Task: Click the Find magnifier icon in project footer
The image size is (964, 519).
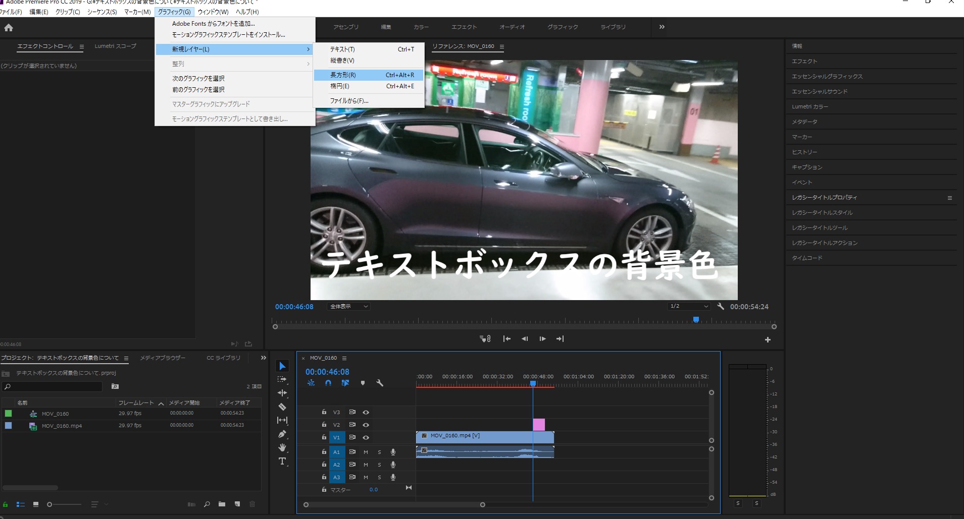Action: pyautogui.click(x=207, y=504)
